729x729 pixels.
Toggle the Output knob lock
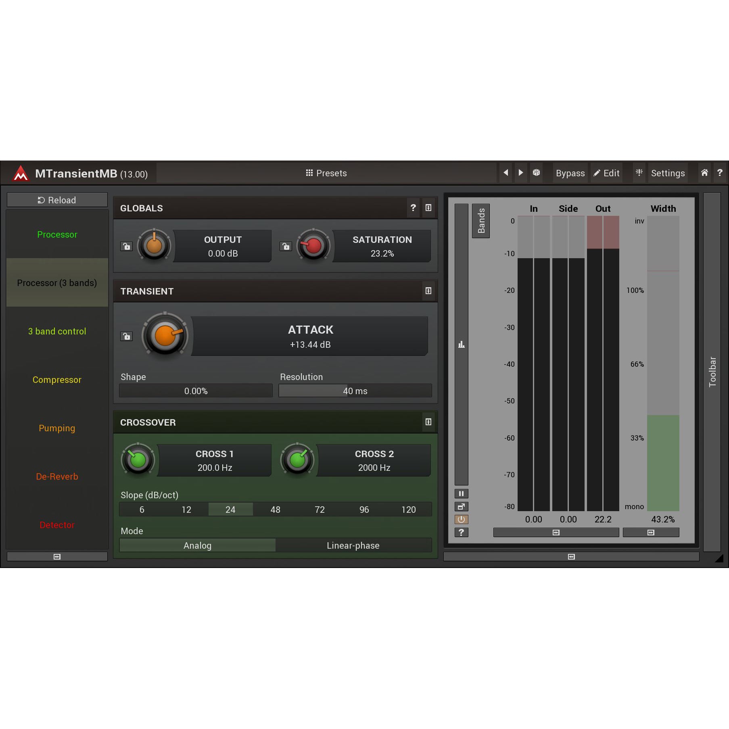point(126,246)
